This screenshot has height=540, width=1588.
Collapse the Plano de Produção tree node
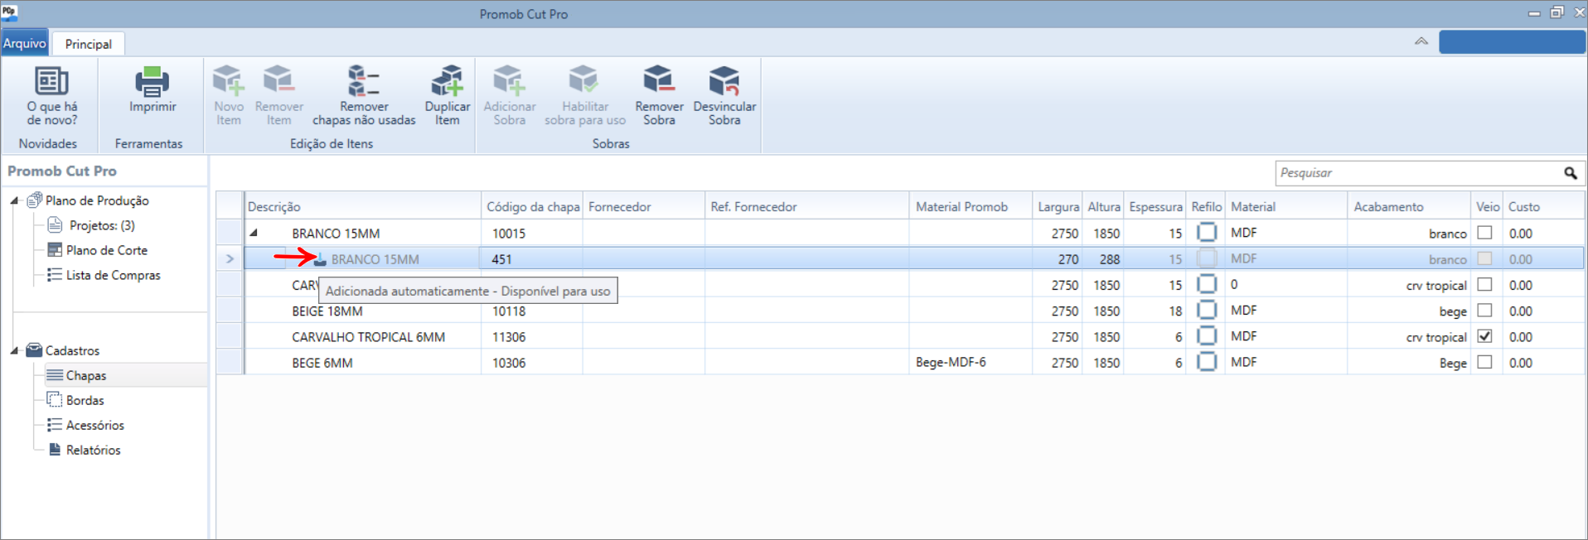(x=14, y=200)
